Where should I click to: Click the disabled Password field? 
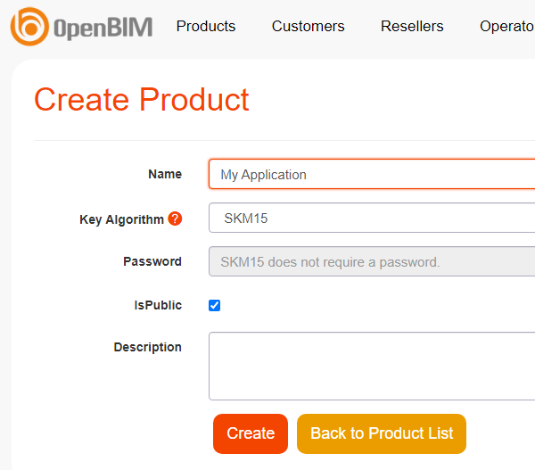(x=371, y=262)
